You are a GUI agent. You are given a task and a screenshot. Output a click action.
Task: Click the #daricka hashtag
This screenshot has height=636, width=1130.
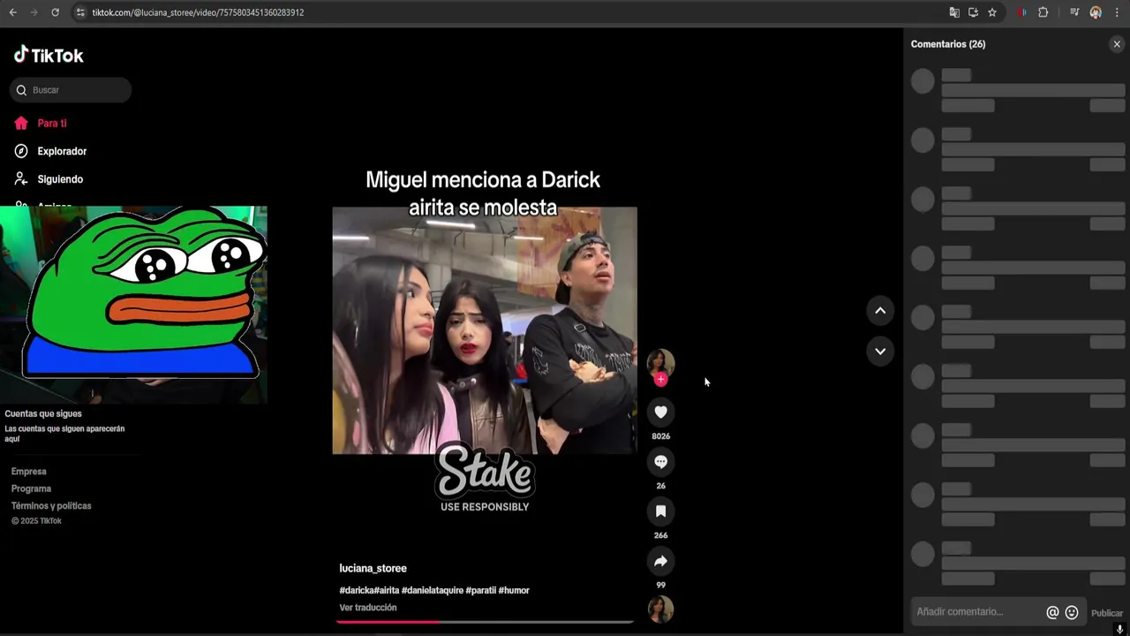[357, 590]
